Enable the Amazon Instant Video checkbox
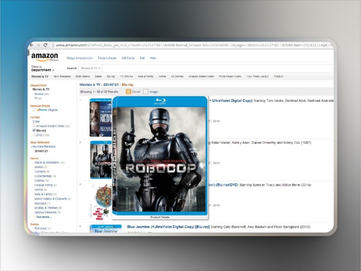The image size is (361, 271). [34, 126]
